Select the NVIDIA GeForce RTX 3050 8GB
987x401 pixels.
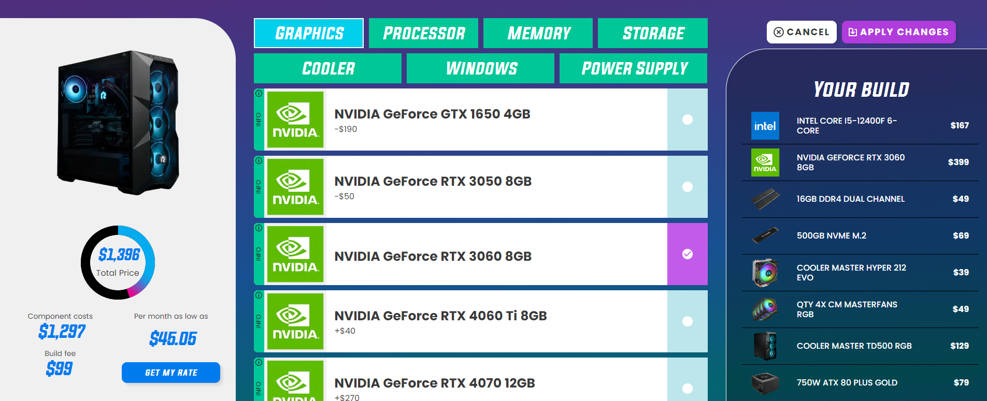point(687,187)
